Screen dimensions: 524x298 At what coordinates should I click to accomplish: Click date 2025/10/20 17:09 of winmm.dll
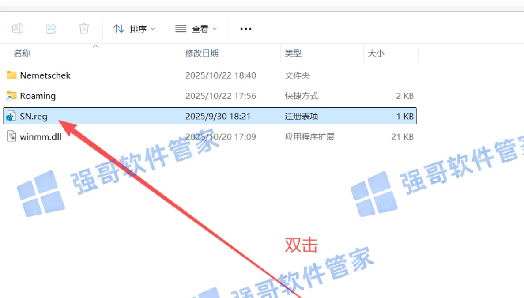[x=221, y=137]
